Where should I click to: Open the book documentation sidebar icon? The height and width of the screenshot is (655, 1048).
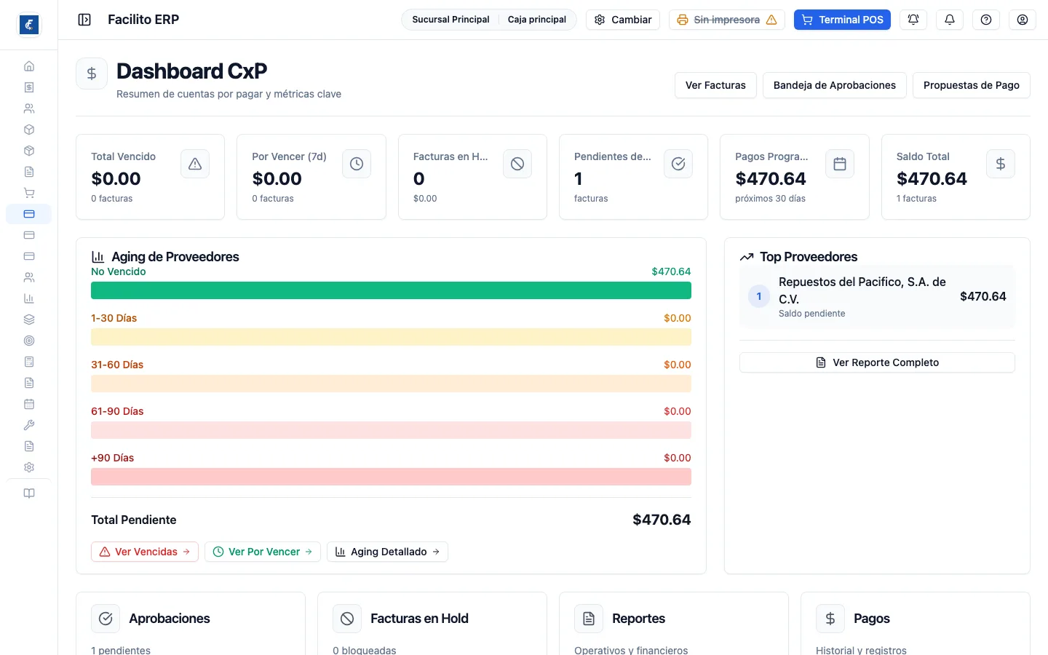click(x=29, y=493)
